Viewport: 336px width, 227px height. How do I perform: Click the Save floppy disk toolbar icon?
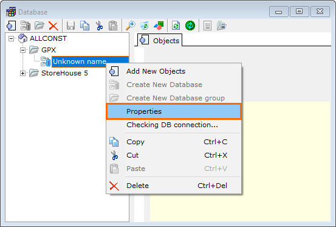[x=70, y=26]
